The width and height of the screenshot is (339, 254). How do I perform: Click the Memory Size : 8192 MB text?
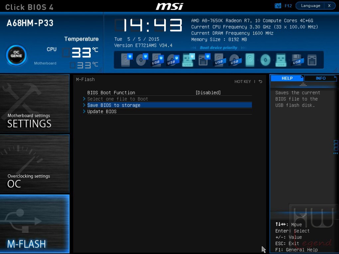coord(219,40)
